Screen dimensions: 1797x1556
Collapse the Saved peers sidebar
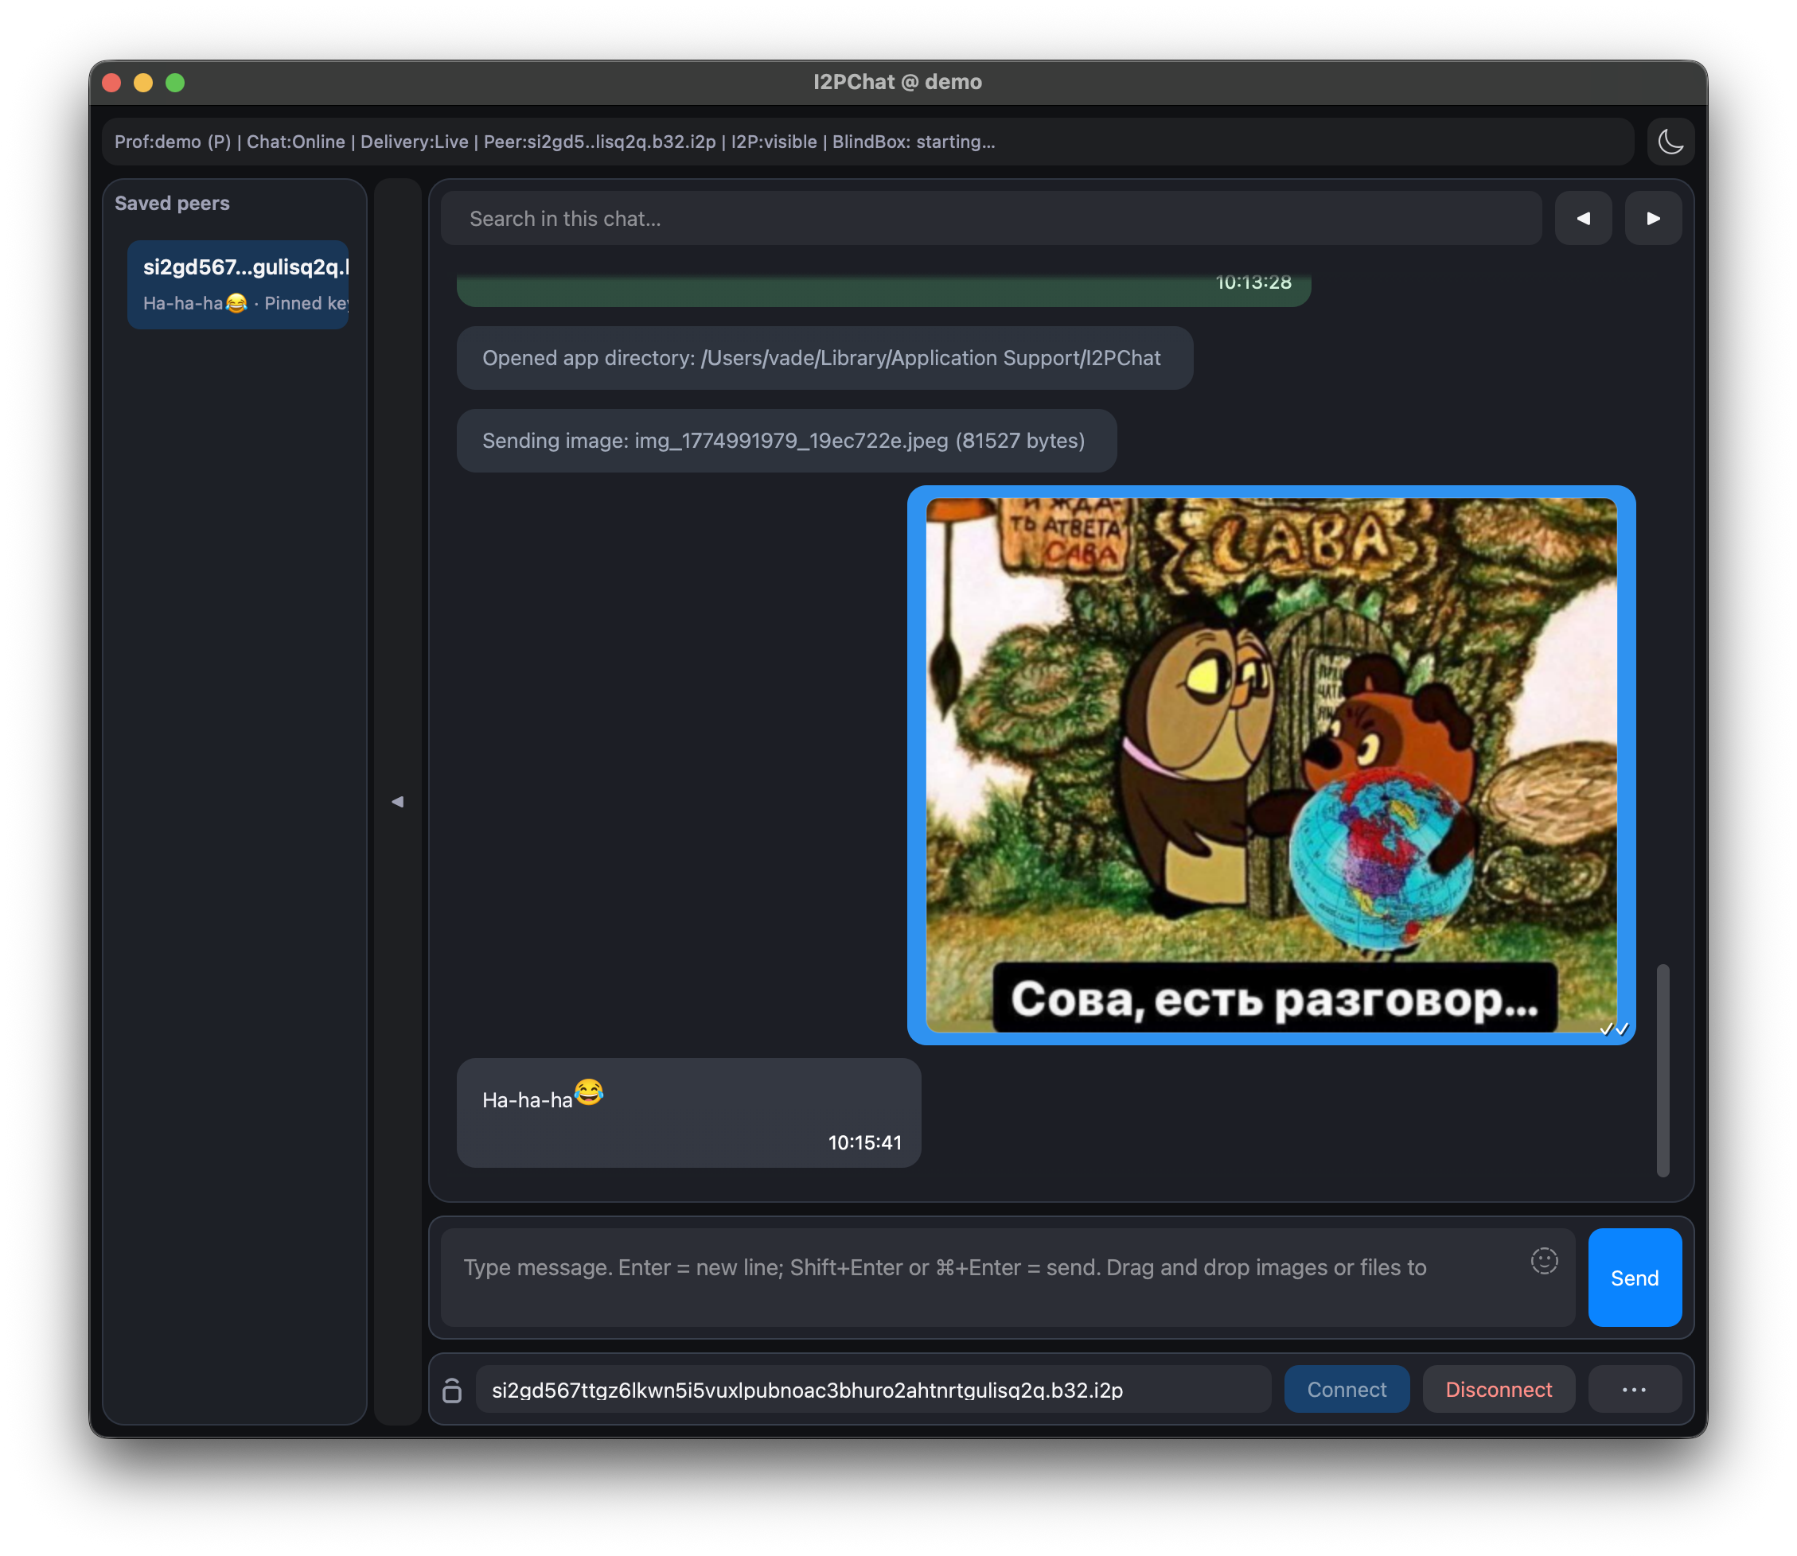[x=397, y=800]
